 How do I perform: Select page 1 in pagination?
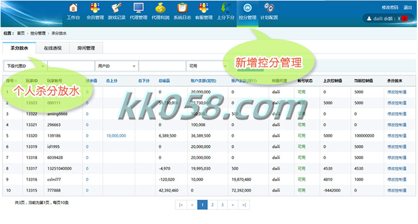click(x=202, y=205)
